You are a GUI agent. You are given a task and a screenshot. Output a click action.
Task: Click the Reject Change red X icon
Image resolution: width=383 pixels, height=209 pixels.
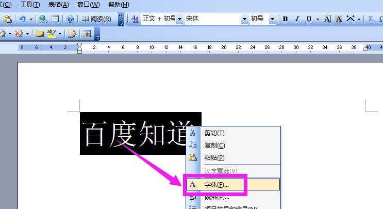pyautogui.click(x=19, y=34)
